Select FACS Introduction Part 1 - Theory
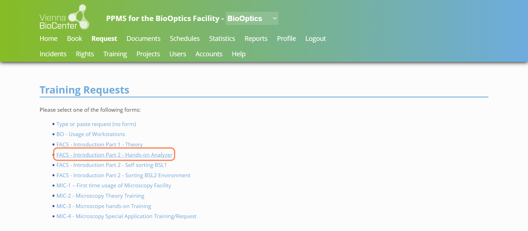Viewport: 528px width, 231px height. 99,144
